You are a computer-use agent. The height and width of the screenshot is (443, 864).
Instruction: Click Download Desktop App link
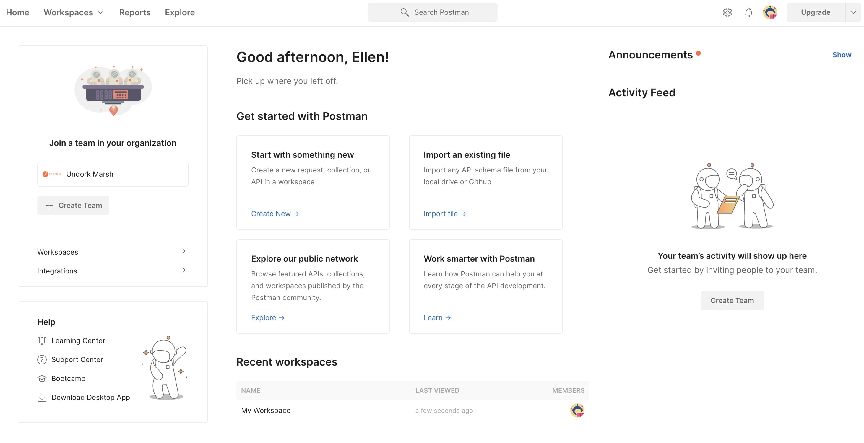(x=90, y=398)
